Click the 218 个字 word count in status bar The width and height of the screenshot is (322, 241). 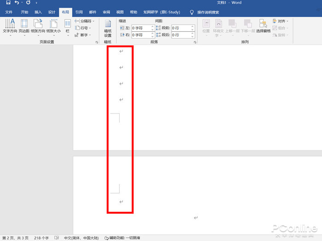[42, 238]
